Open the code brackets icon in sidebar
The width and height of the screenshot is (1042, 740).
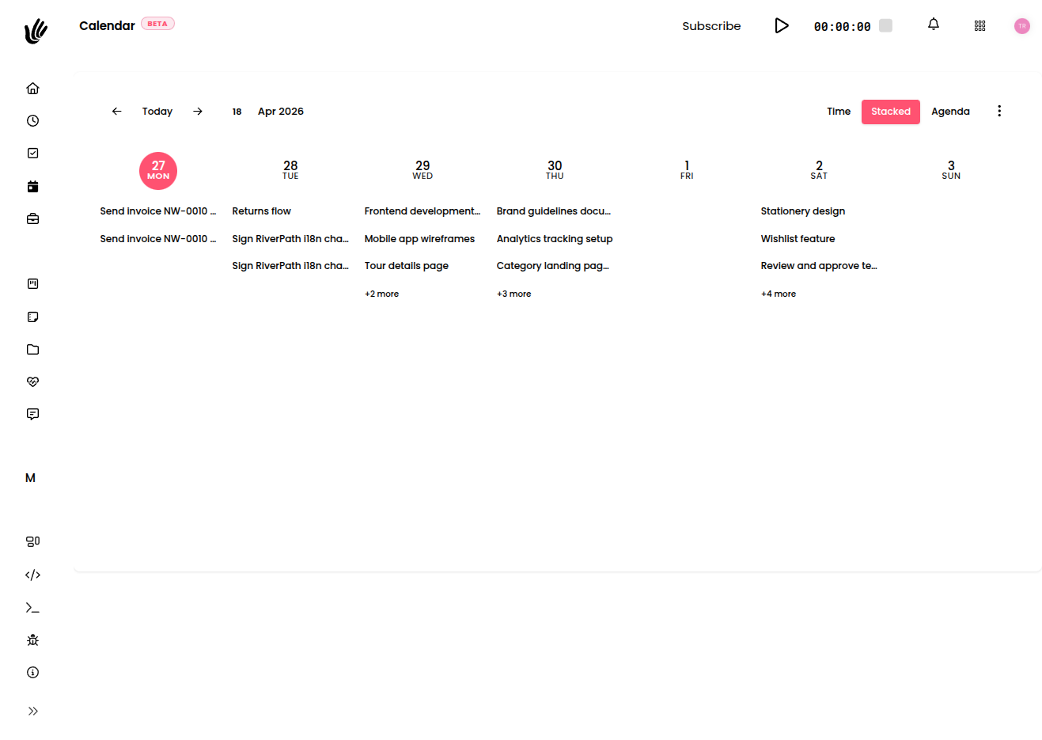pyautogui.click(x=32, y=575)
